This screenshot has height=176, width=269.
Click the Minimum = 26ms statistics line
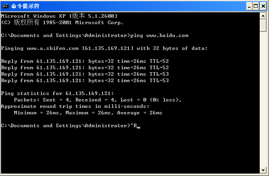[88, 113]
